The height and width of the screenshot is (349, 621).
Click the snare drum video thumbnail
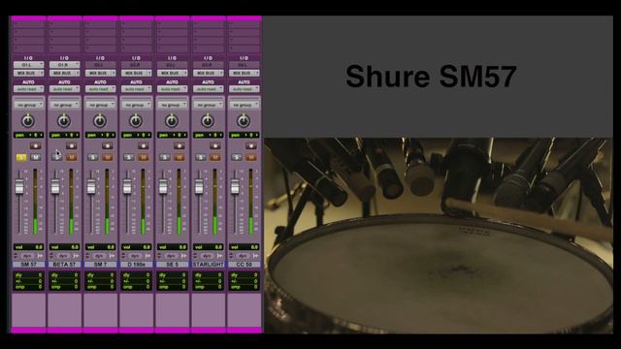coord(438,236)
